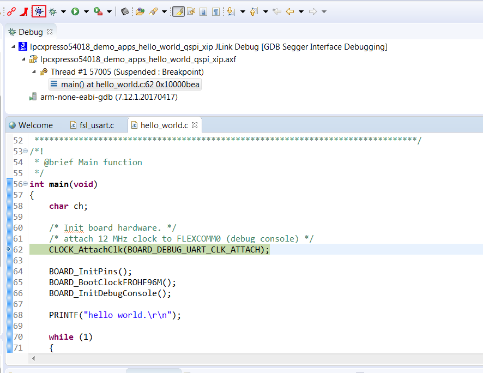Click the open folder icon in toolbar
The height and width of the screenshot is (373, 483).
coord(140,11)
